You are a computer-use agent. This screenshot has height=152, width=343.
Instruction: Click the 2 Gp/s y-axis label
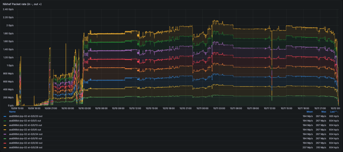pyautogui.click(x=10, y=25)
